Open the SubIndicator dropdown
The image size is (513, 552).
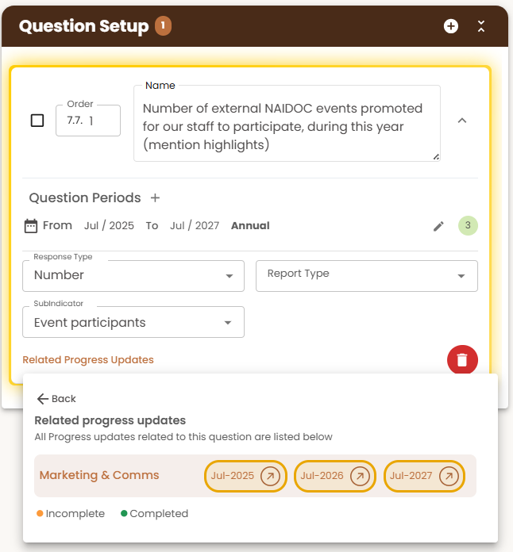[133, 322]
